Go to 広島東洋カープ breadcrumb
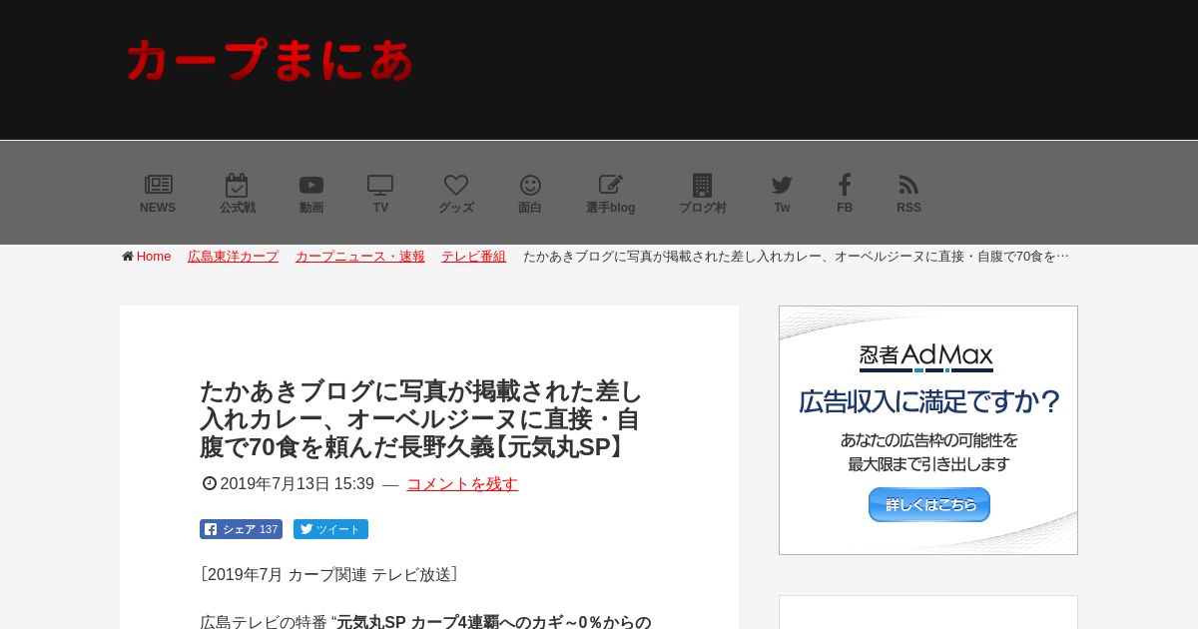 pyautogui.click(x=233, y=257)
